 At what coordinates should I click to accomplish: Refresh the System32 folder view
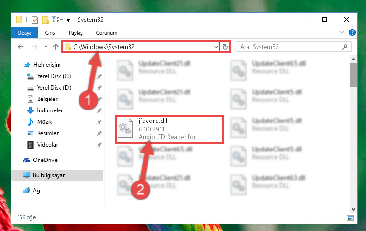tap(225, 47)
